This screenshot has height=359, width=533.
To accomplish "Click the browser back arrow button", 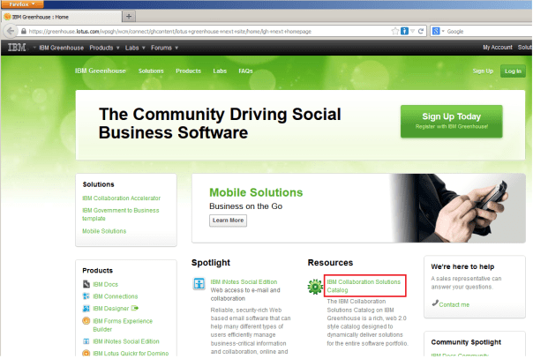I will pyautogui.click(x=12, y=31).
